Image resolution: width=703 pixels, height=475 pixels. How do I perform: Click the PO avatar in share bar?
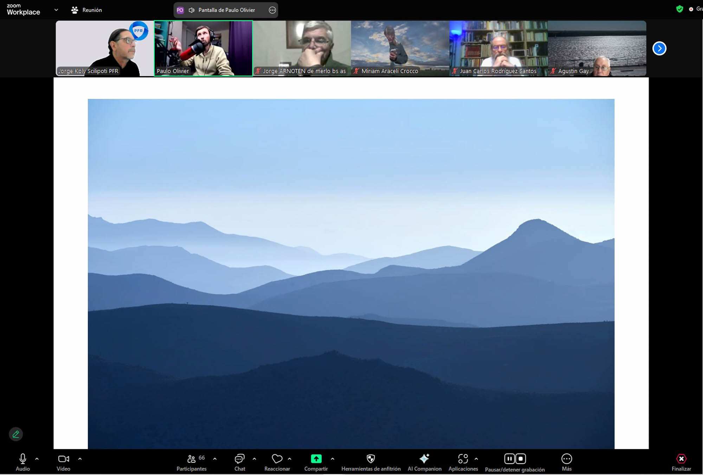tap(180, 10)
